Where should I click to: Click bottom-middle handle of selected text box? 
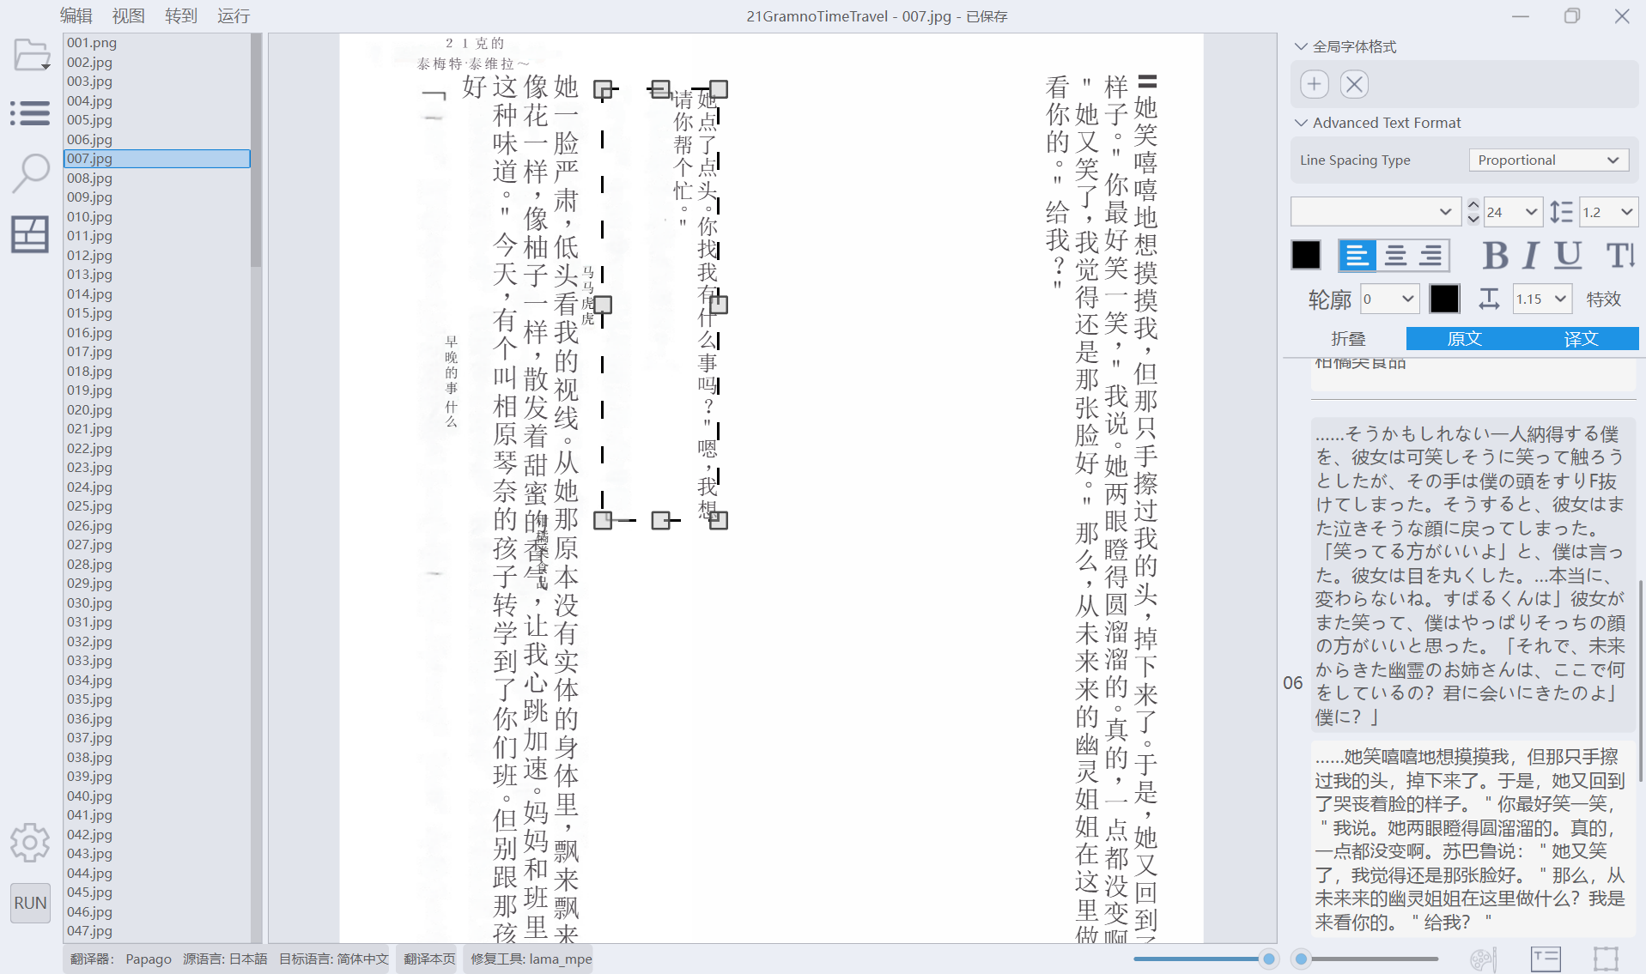coord(660,520)
